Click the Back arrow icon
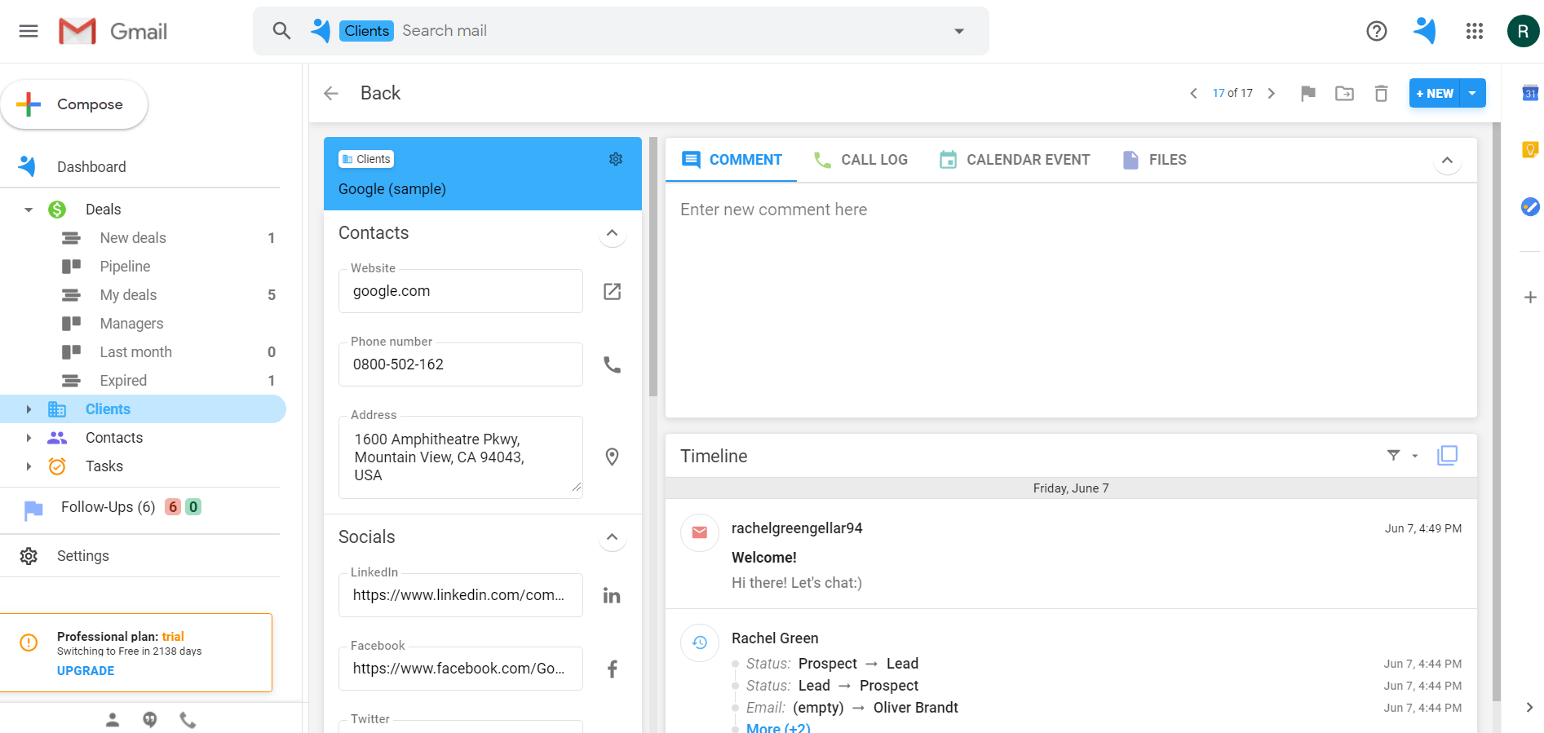Screen dimensions: 1544x733 331,93
